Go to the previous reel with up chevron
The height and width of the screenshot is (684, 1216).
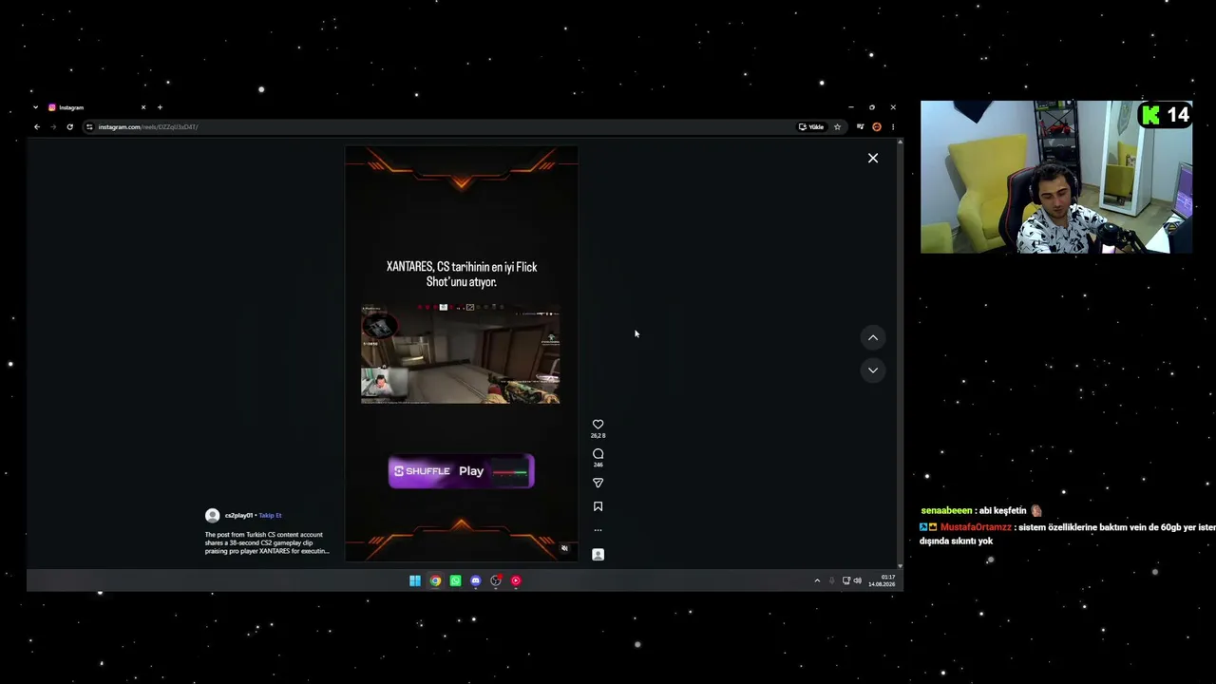click(873, 337)
